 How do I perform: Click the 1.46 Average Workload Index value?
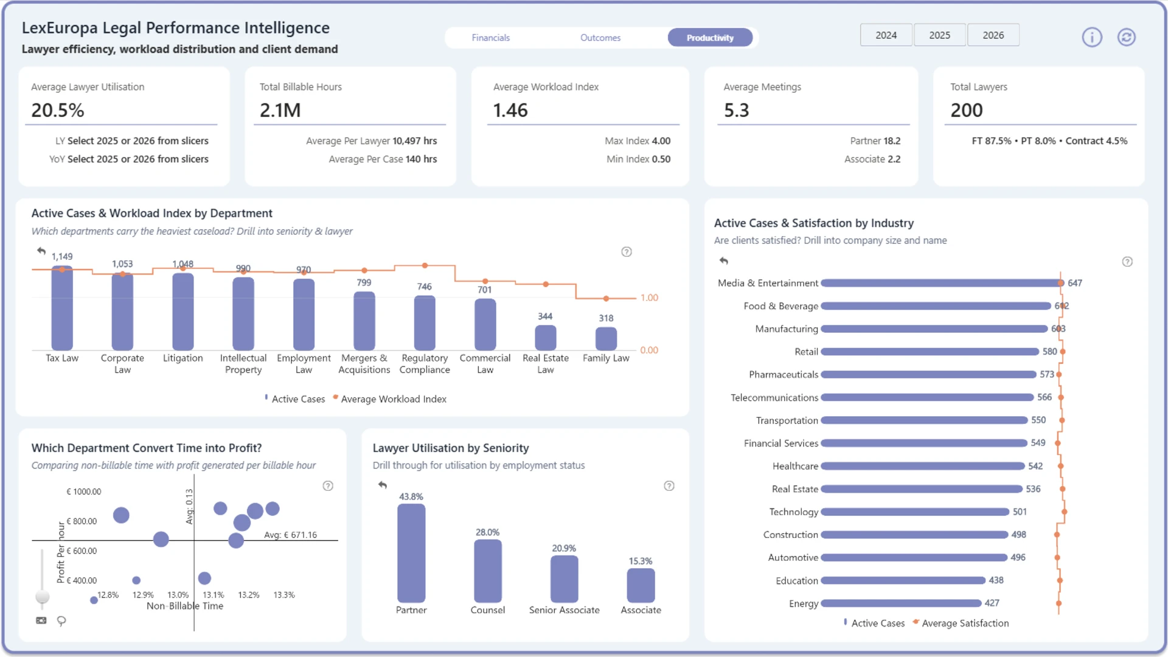[510, 110]
